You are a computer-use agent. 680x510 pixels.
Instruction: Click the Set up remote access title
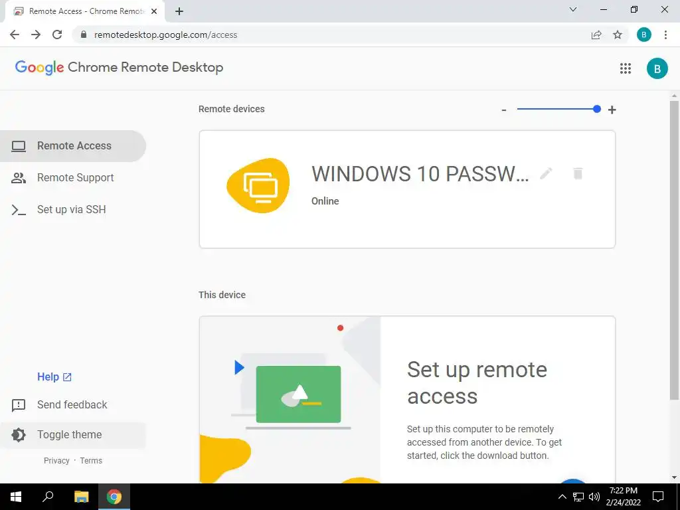[x=477, y=382]
